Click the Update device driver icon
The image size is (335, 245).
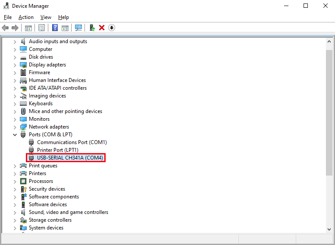click(x=92, y=28)
